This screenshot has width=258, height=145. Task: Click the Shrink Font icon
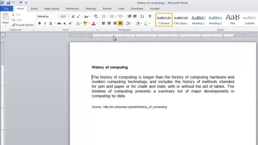coord(79,17)
